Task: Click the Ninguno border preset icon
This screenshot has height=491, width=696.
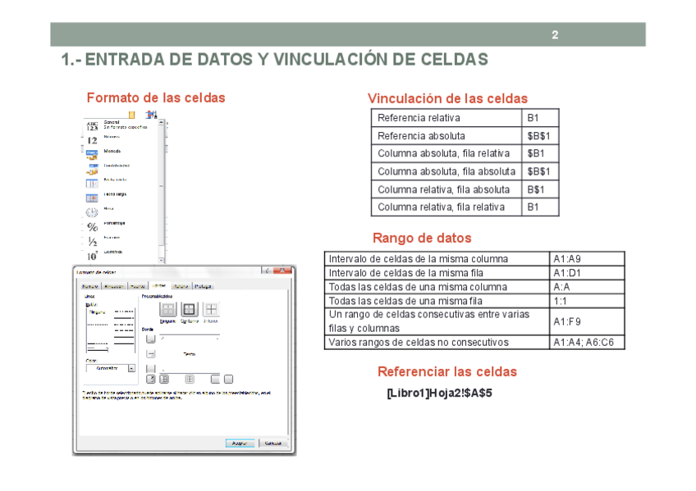Action: tap(167, 310)
